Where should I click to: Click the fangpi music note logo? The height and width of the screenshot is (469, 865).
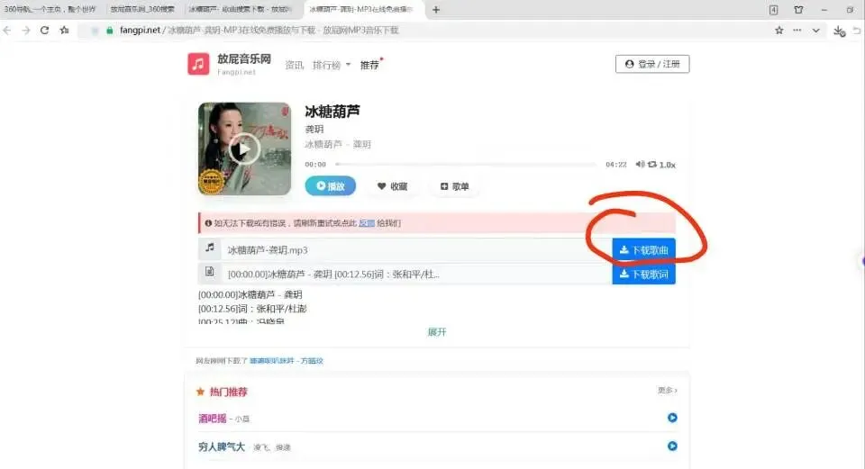(198, 64)
